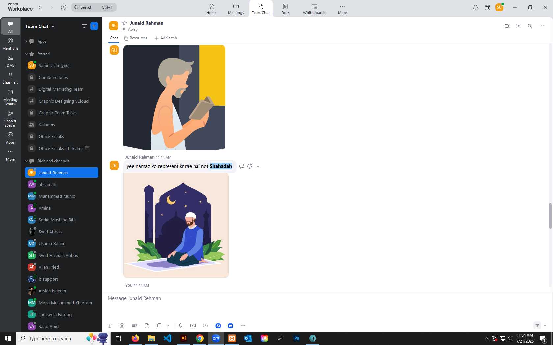Toggle text formatting in composer
This screenshot has height=345, width=553.
coord(110,326)
